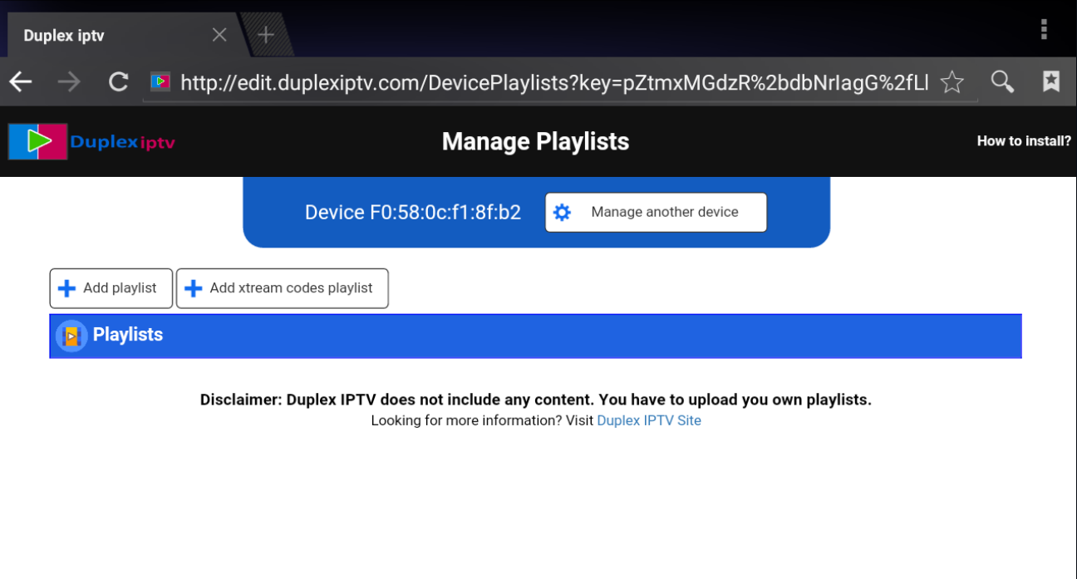
Task: Open search with magnifier icon
Action: tap(1002, 81)
